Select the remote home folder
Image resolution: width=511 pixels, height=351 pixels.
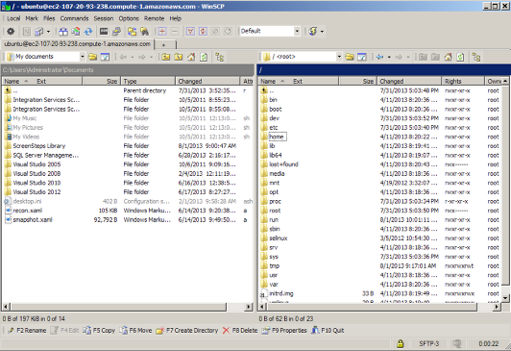click(276, 137)
